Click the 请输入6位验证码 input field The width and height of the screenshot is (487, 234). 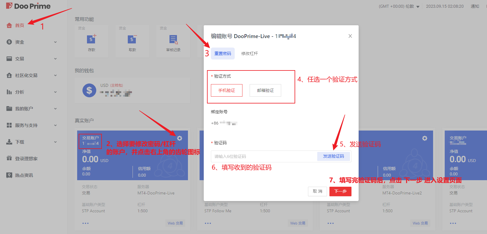(x=264, y=156)
